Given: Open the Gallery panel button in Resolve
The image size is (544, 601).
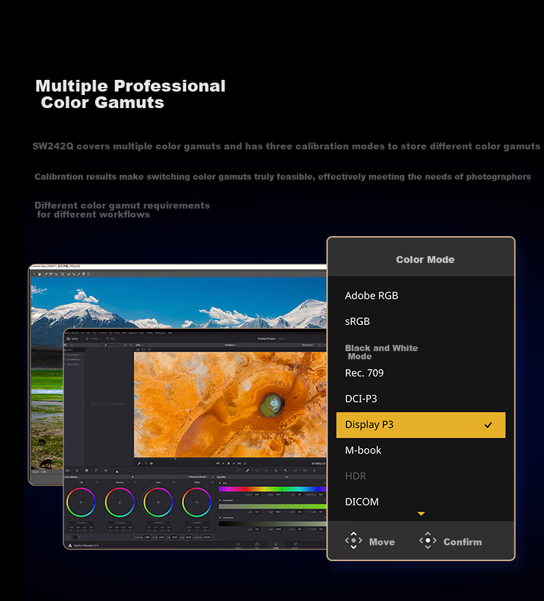Looking at the screenshot, I should 72,339.
